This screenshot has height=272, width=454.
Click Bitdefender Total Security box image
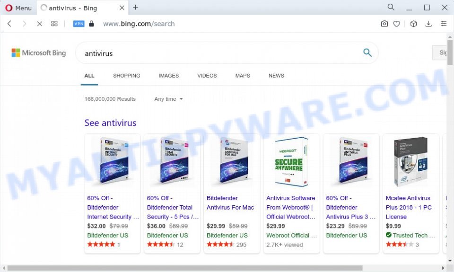point(174,161)
